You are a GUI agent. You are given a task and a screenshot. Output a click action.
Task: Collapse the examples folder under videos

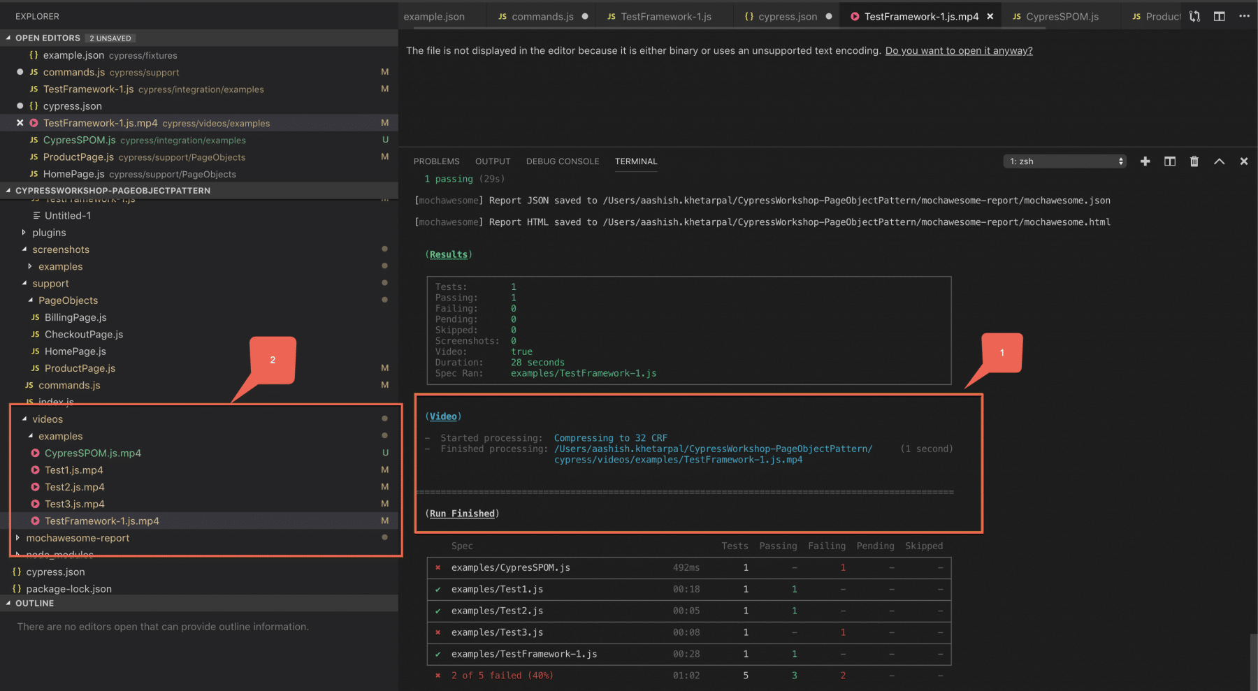coord(30,436)
